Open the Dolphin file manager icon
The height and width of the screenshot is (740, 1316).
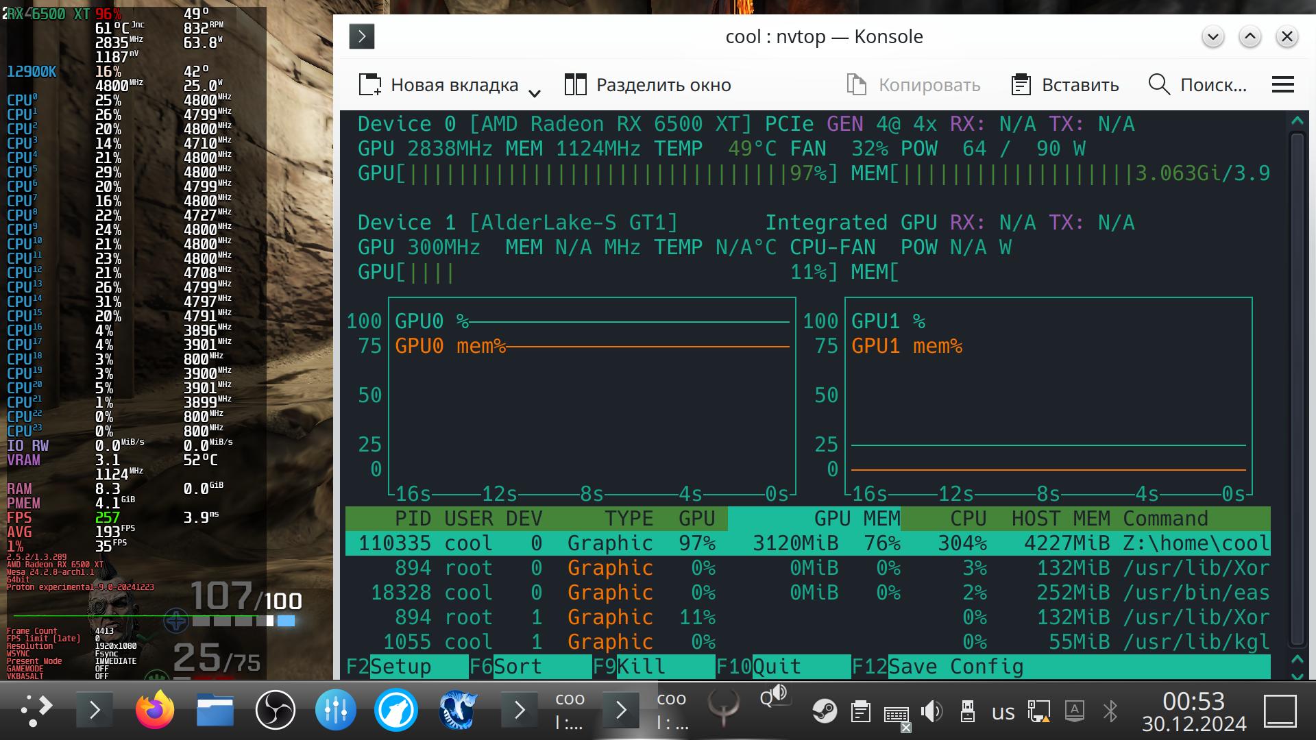[215, 711]
